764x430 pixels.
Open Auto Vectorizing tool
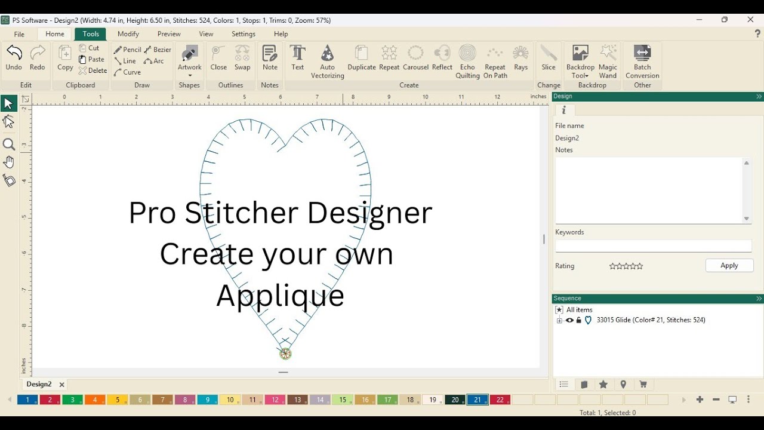point(328,62)
